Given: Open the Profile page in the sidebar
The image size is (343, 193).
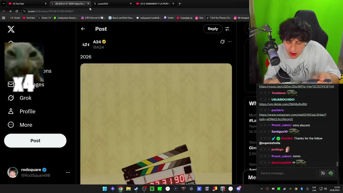Looking at the screenshot, I should coord(22,111).
